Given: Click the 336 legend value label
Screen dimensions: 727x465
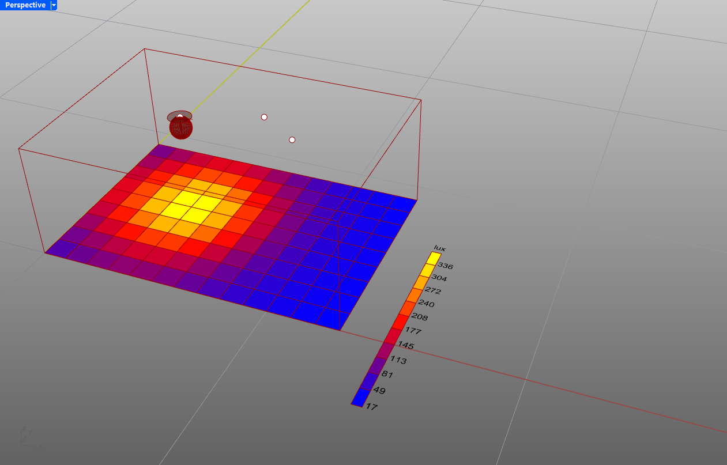Looking at the screenshot, I should pyautogui.click(x=446, y=266).
